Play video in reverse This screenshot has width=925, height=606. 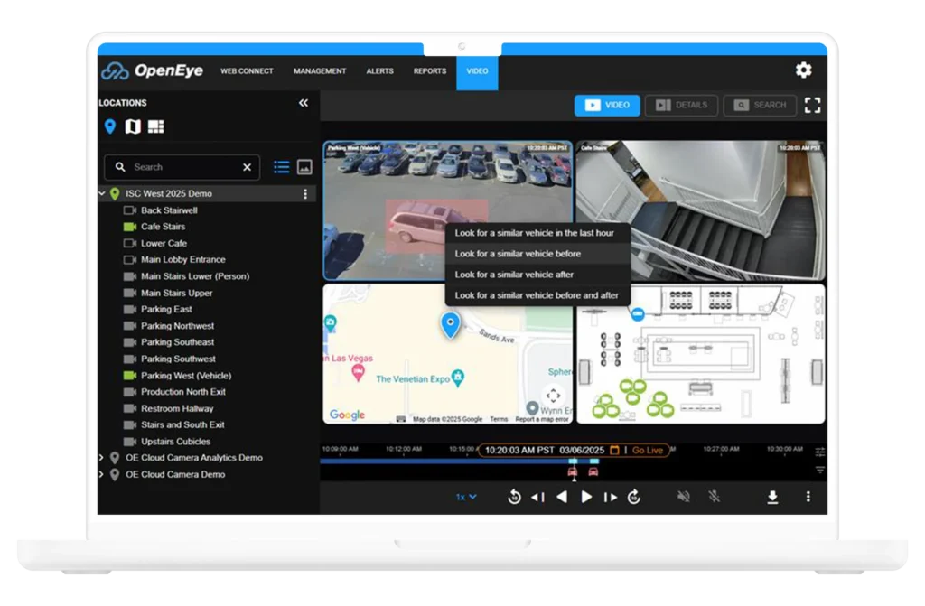[562, 497]
